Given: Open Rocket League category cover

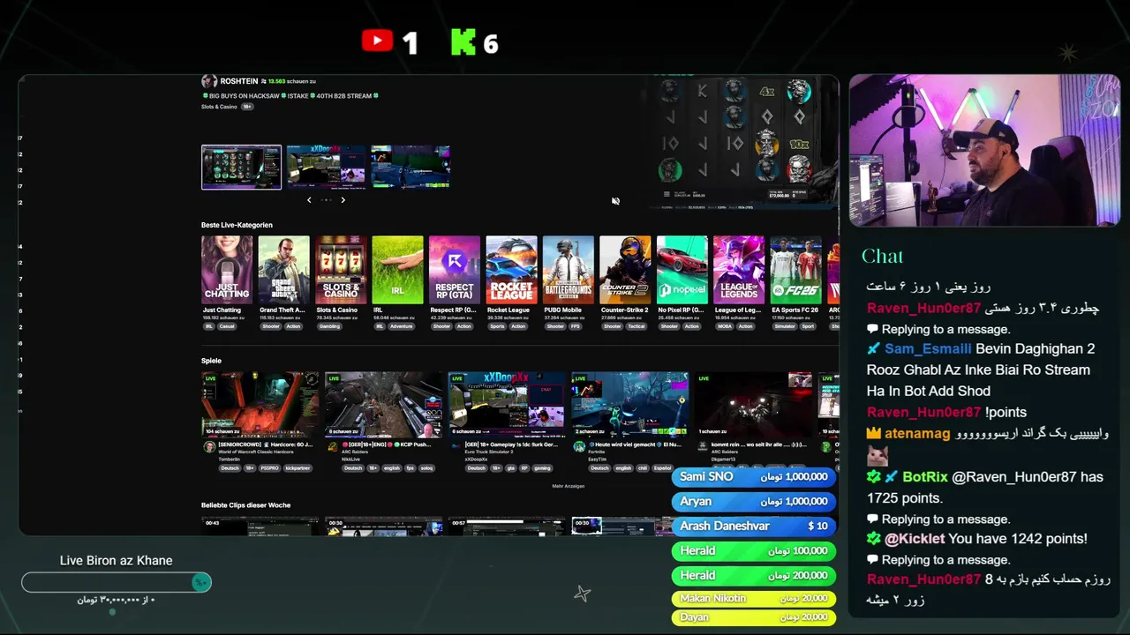Looking at the screenshot, I should pyautogui.click(x=511, y=270).
